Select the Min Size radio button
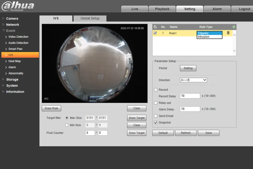Viewport: 253px width, 169px height. (x=67, y=125)
